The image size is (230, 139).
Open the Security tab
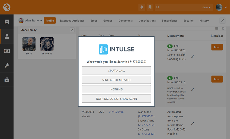click(x=189, y=21)
